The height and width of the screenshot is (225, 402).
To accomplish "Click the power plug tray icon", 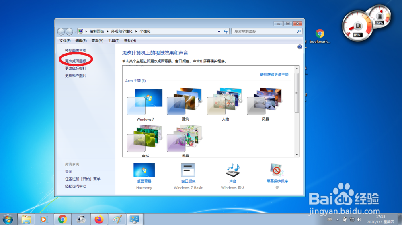I will [x=345, y=219].
